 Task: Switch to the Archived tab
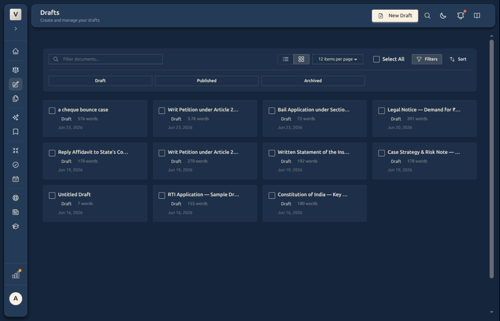313,81
